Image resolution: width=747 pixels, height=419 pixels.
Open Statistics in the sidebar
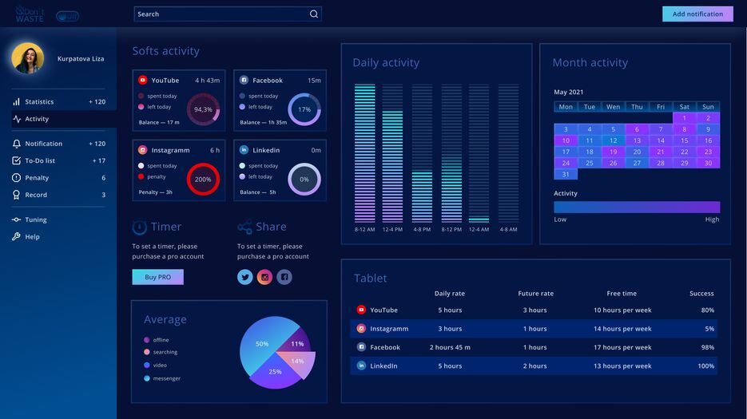coord(39,102)
